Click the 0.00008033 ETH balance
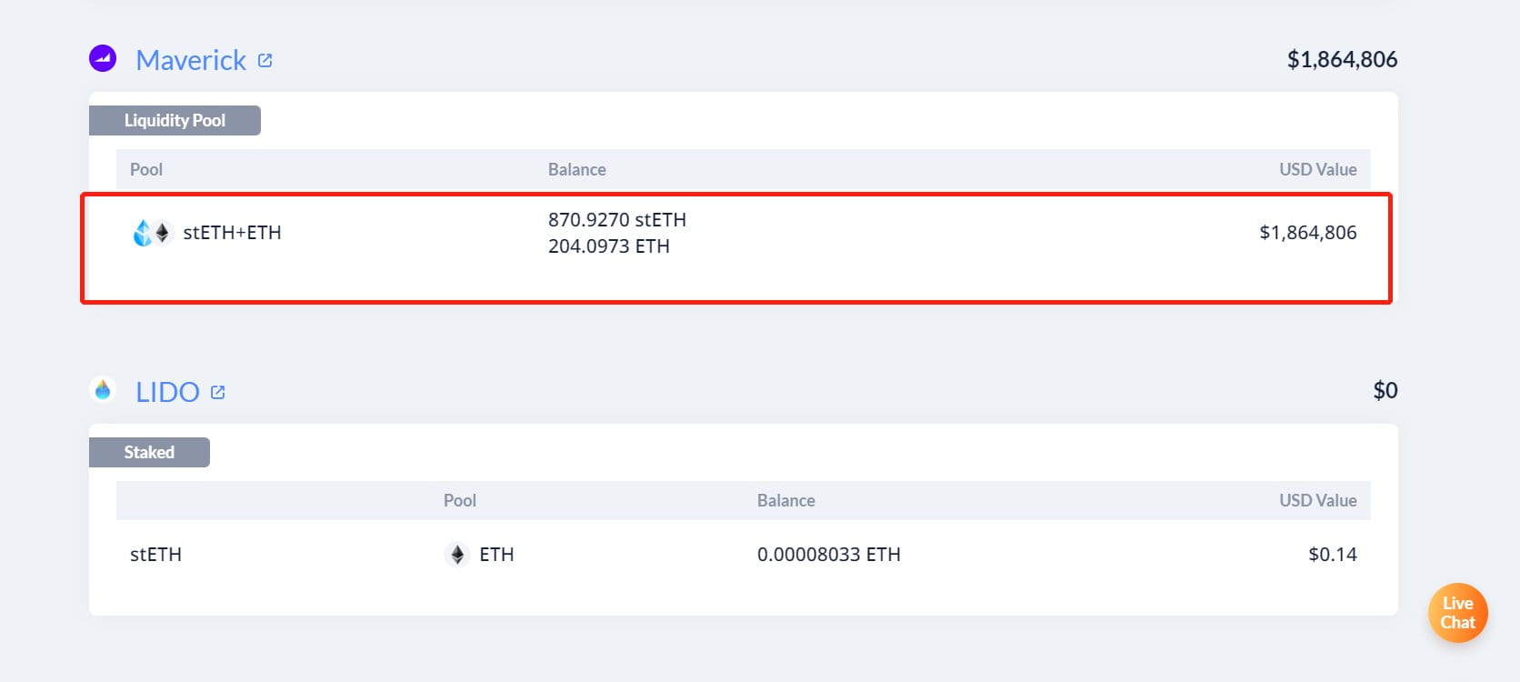This screenshot has width=1520, height=682. (x=829, y=554)
